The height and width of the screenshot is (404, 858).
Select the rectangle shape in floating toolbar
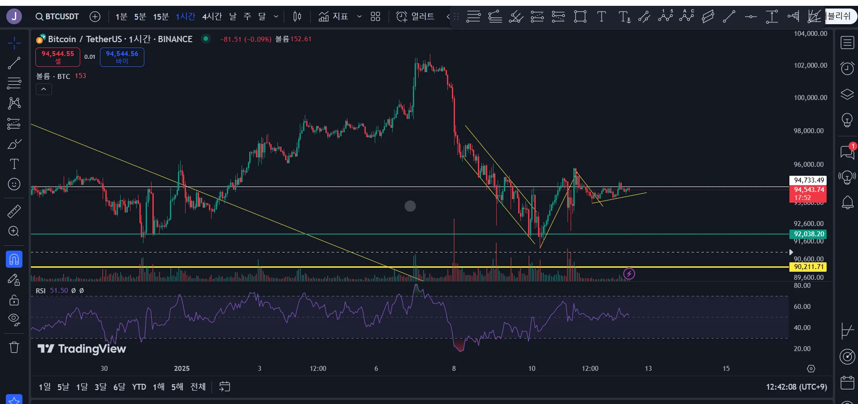coord(581,17)
